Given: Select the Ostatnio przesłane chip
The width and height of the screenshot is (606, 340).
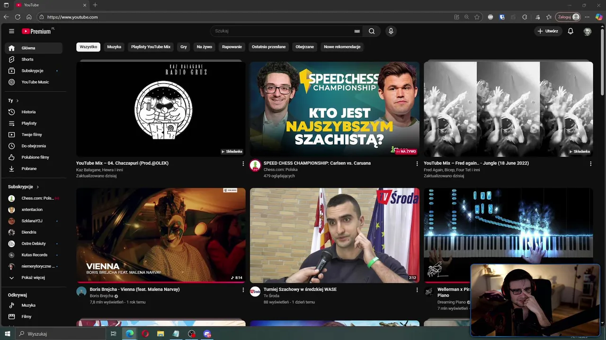Looking at the screenshot, I should tap(268, 47).
